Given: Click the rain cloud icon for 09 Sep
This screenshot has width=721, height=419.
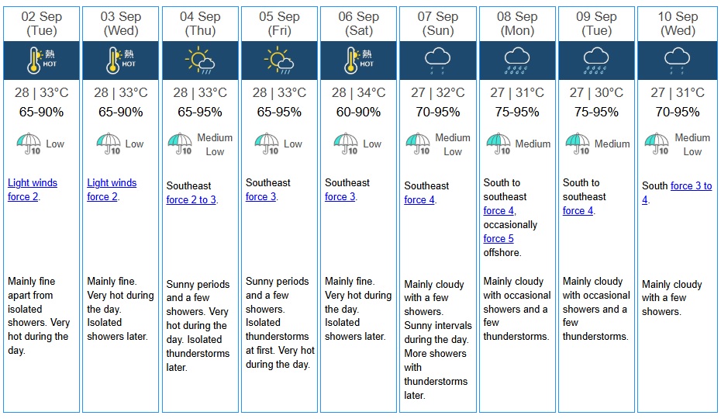Looking at the screenshot, I should pos(595,60).
